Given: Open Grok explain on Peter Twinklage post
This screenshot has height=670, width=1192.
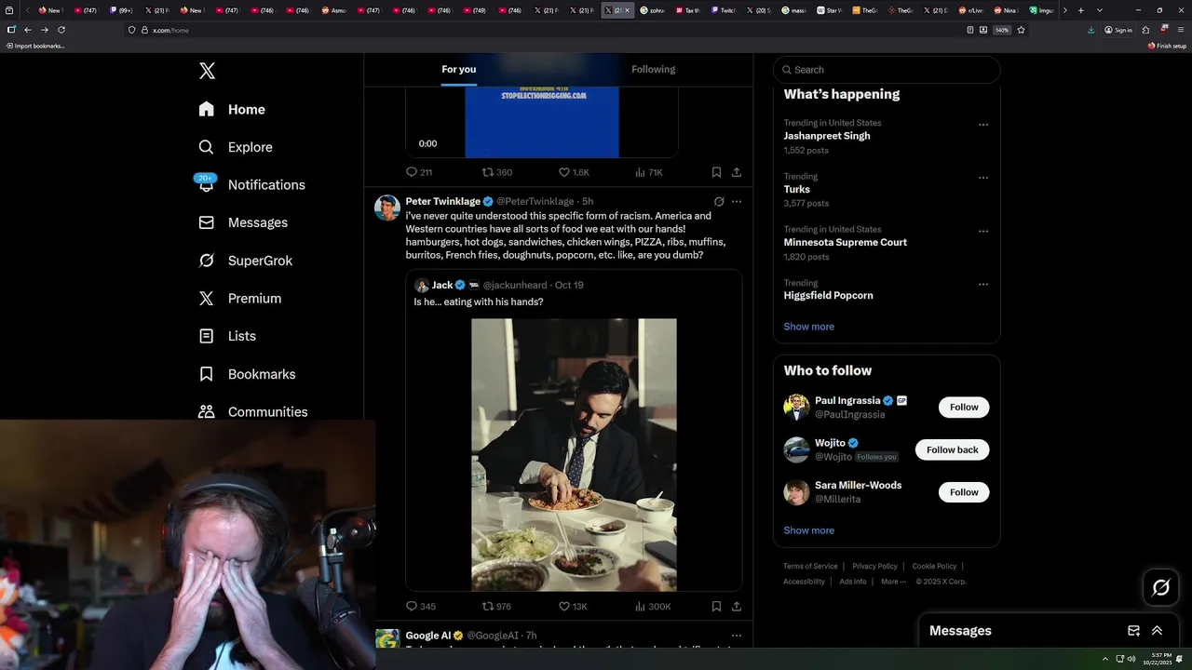Looking at the screenshot, I should [719, 201].
